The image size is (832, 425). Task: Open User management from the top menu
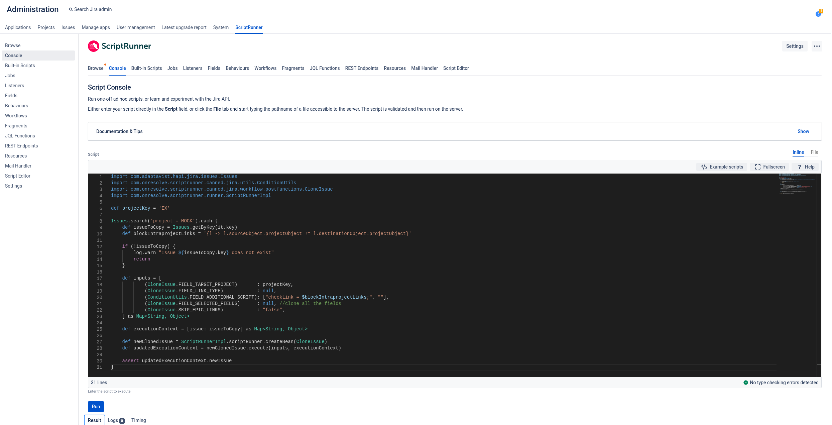tap(135, 27)
